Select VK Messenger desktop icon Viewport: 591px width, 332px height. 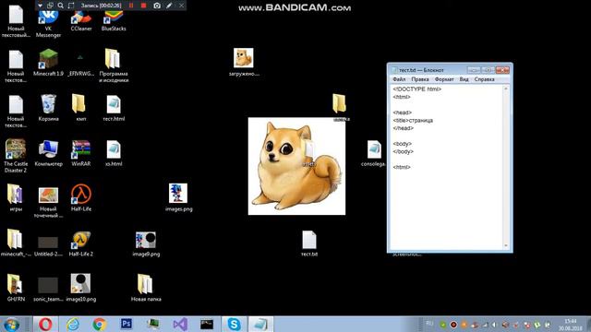(48, 23)
